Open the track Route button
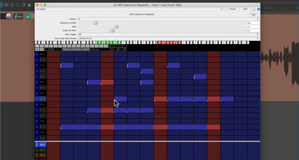The image size is (299, 160). 18,17
